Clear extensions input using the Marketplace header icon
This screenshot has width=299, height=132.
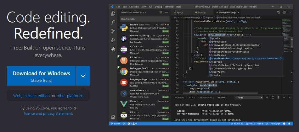161,12
